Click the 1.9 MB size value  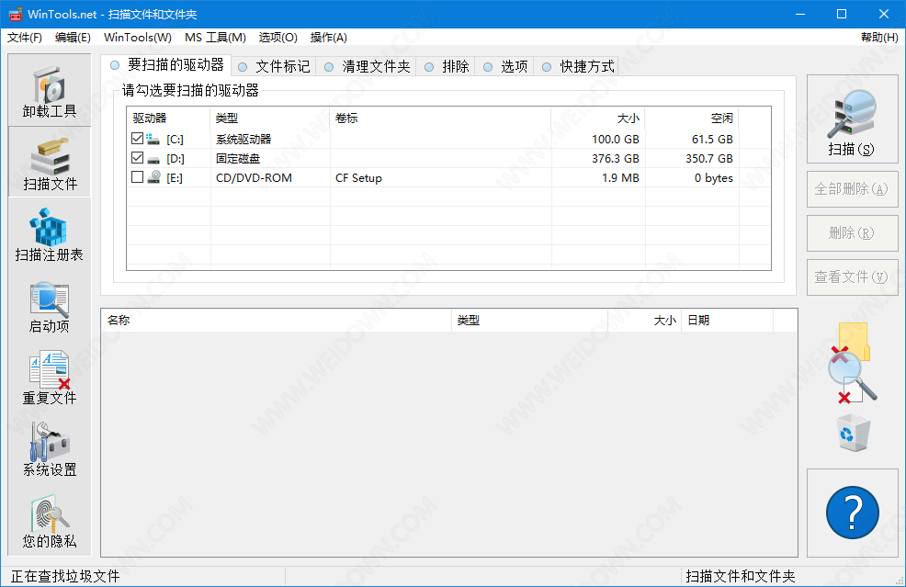[620, 178]
